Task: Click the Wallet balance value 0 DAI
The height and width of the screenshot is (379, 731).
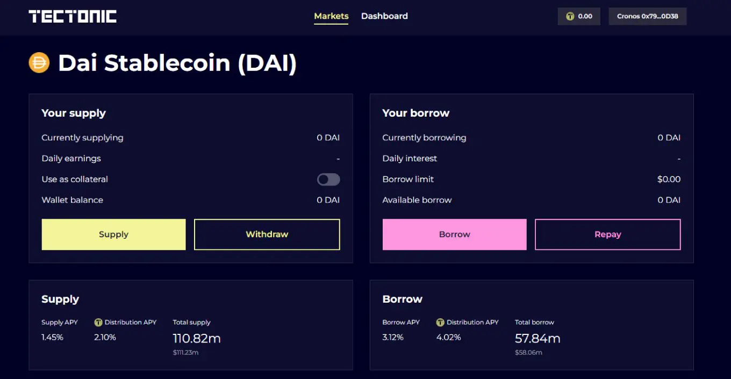Action: pyautogui.click(x=328, y=200)
